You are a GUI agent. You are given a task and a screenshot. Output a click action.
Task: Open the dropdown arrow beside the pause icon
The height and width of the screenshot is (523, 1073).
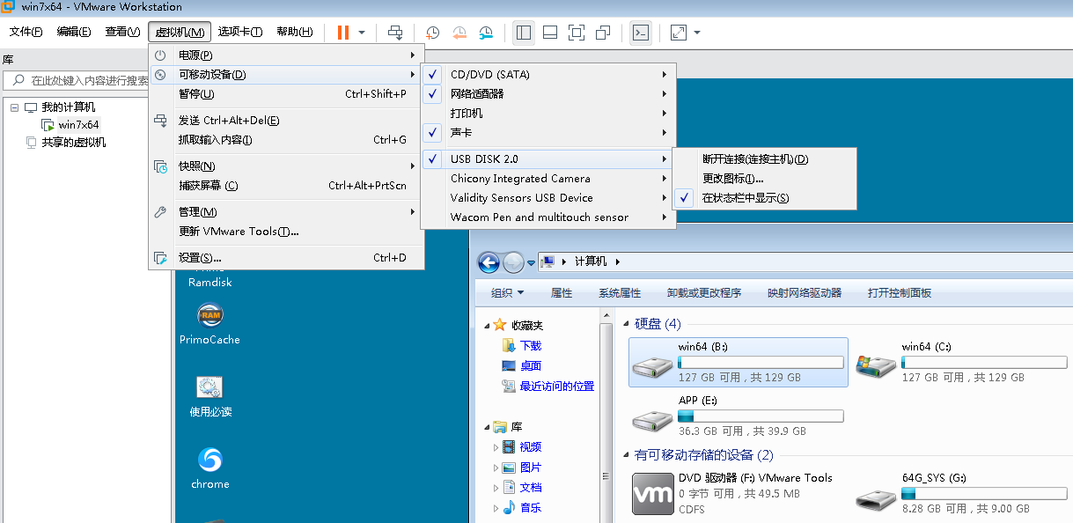[x=362, y=33]
